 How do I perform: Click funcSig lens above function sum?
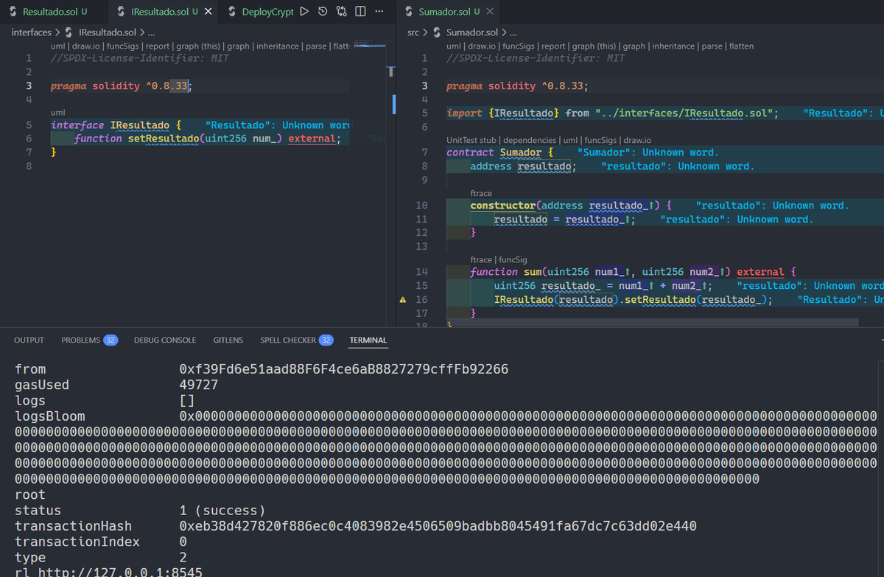tap(513, 260)
